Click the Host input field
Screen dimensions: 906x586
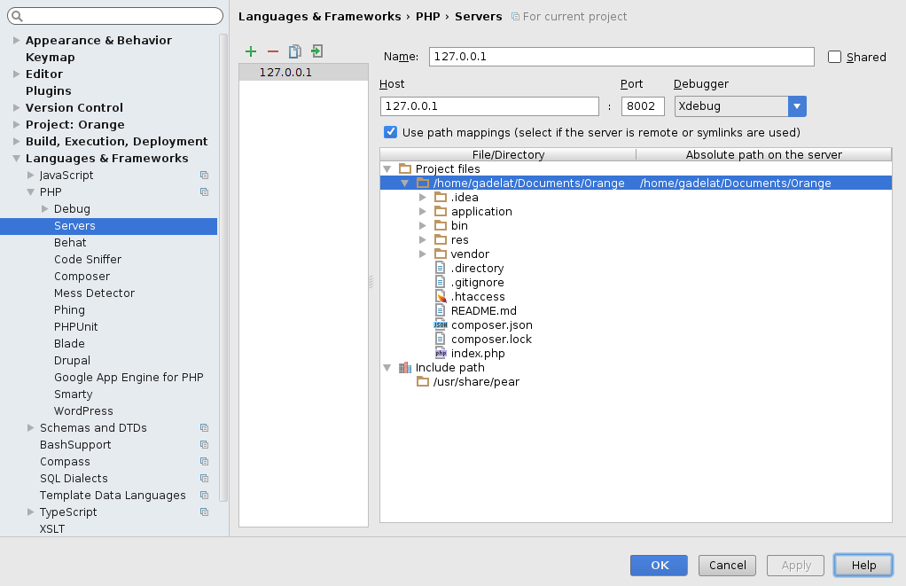coord(489,106)
